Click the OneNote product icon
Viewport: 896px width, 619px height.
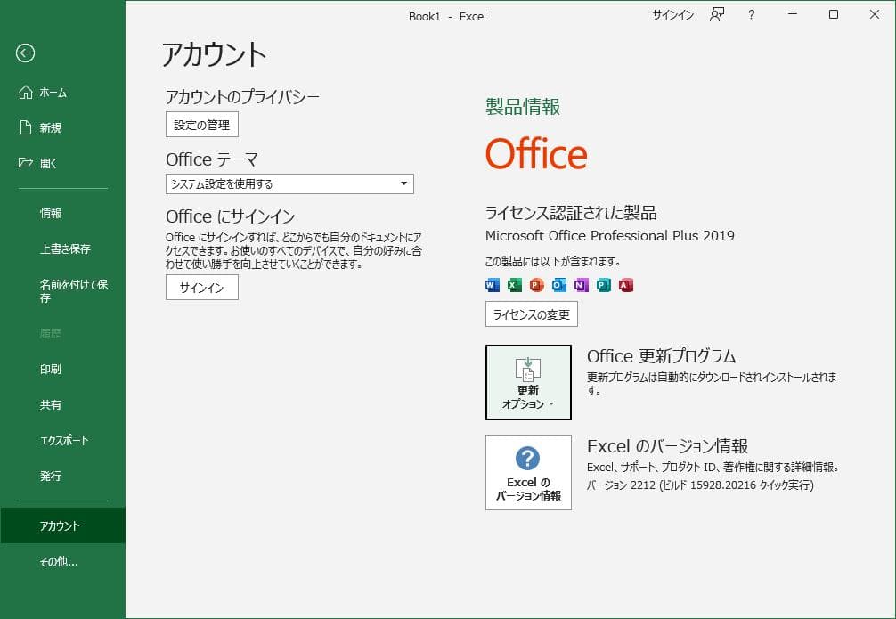(579, 285)
